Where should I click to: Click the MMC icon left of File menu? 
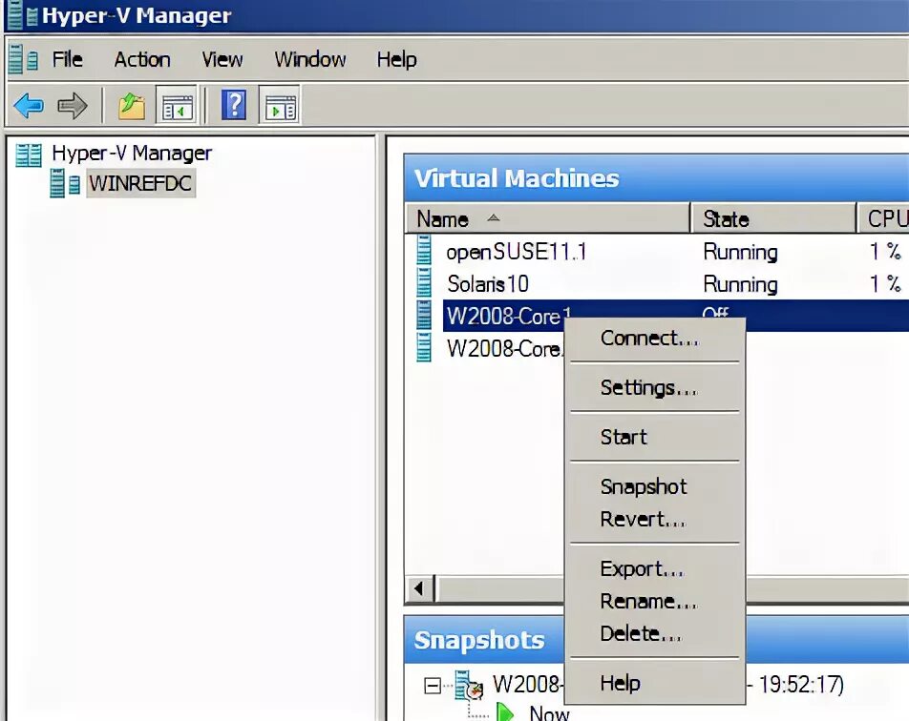pyautogui.click(x=23, y=59)
